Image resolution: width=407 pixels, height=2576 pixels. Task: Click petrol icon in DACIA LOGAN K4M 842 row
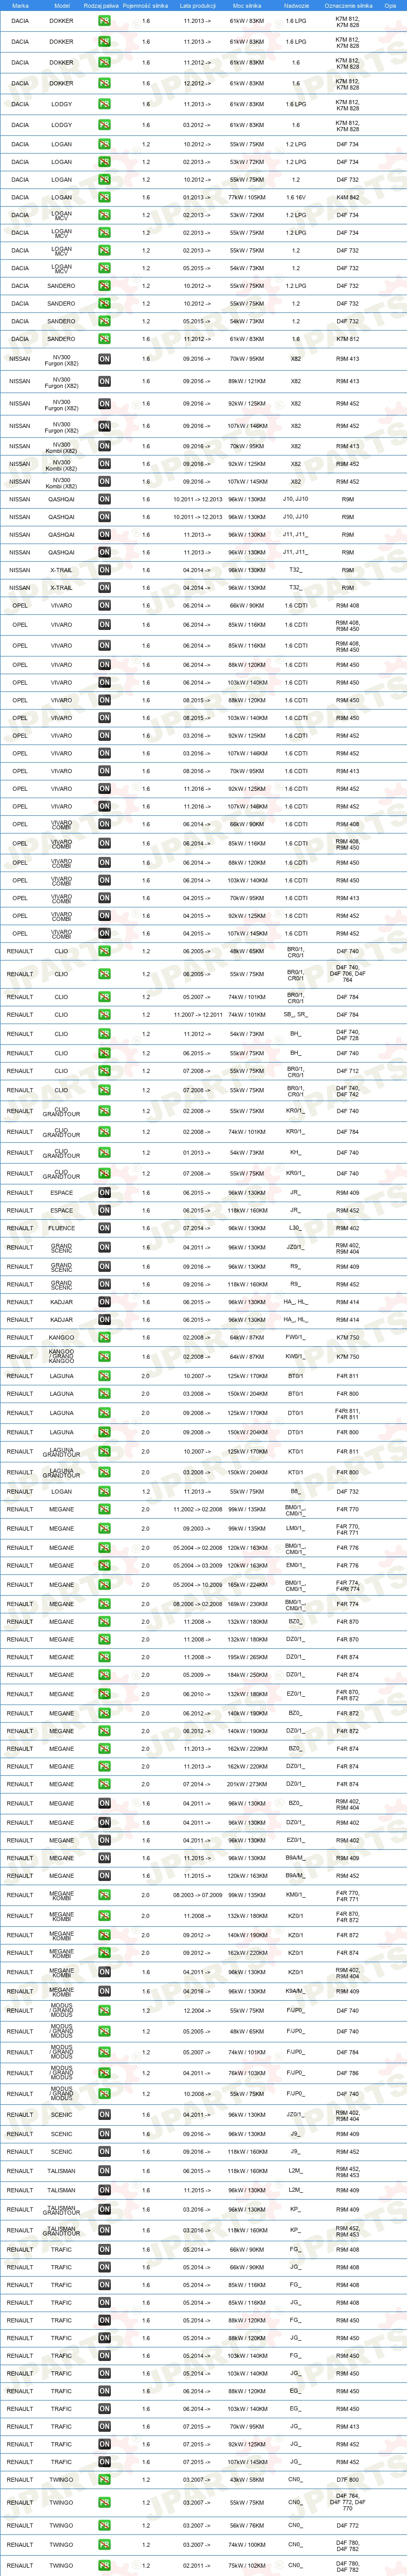(x=104, y=197)
